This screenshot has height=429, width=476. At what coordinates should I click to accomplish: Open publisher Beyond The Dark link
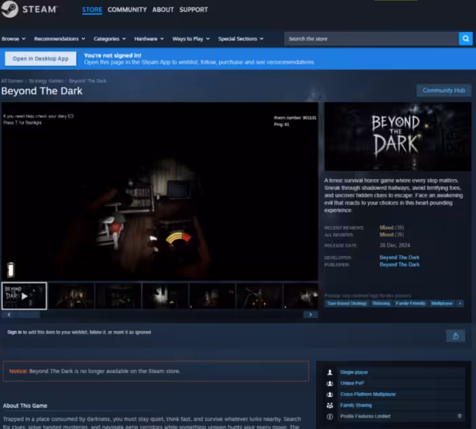click(399, 264)
